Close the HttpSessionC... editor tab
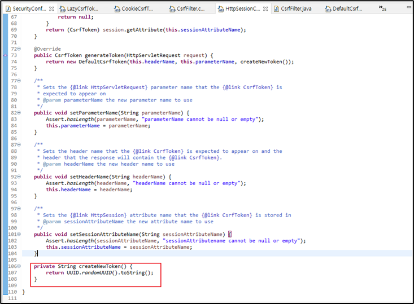This screenshot has height=304, width=414. click(265, 8)
